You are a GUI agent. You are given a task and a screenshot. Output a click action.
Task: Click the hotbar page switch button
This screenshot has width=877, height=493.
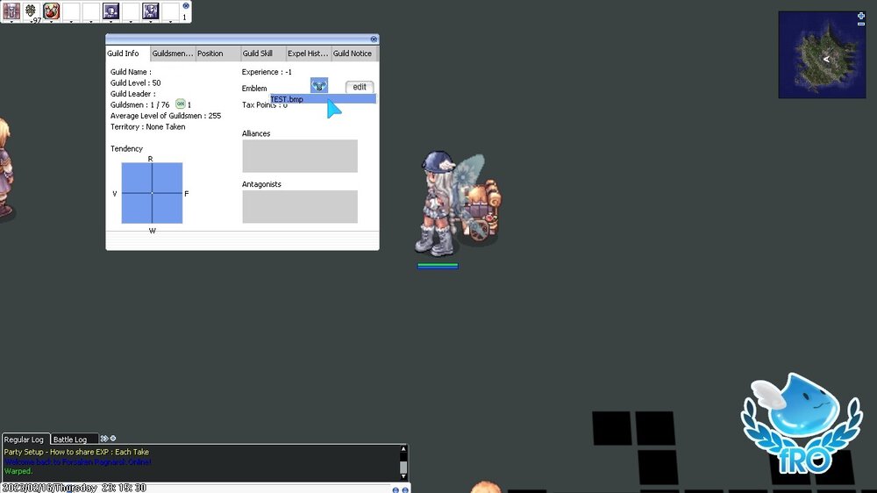pyautogui.click(x=185, y=6)
